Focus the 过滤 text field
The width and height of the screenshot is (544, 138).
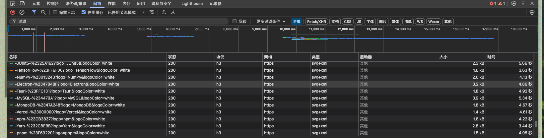tap(119, 21)
